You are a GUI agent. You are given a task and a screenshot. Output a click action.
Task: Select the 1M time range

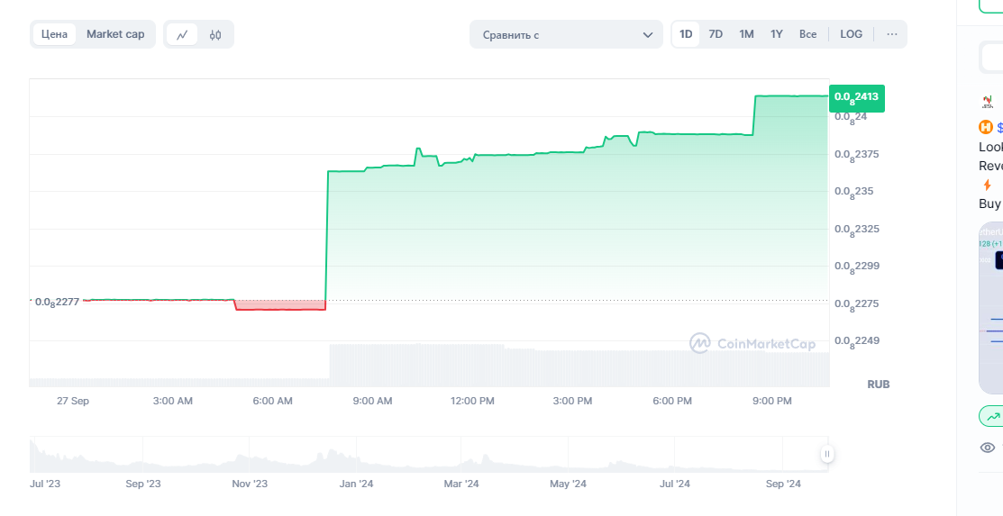point(746,34)
